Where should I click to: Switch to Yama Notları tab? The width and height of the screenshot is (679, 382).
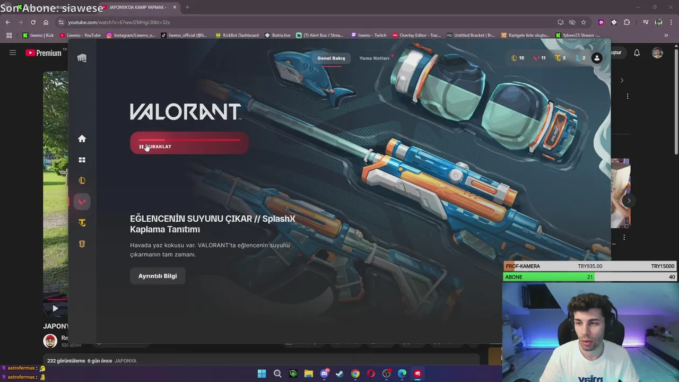375,58
